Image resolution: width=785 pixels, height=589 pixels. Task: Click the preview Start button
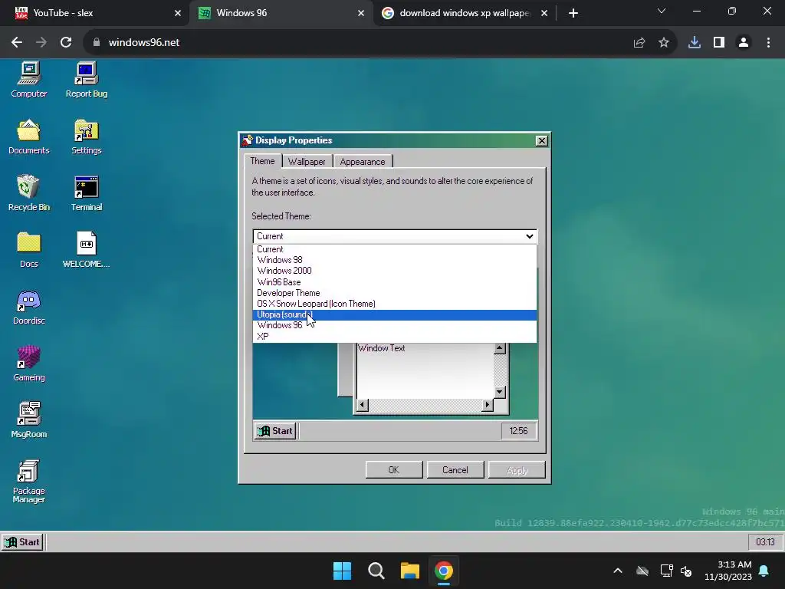pyautogui.click(x=275, y=431)
